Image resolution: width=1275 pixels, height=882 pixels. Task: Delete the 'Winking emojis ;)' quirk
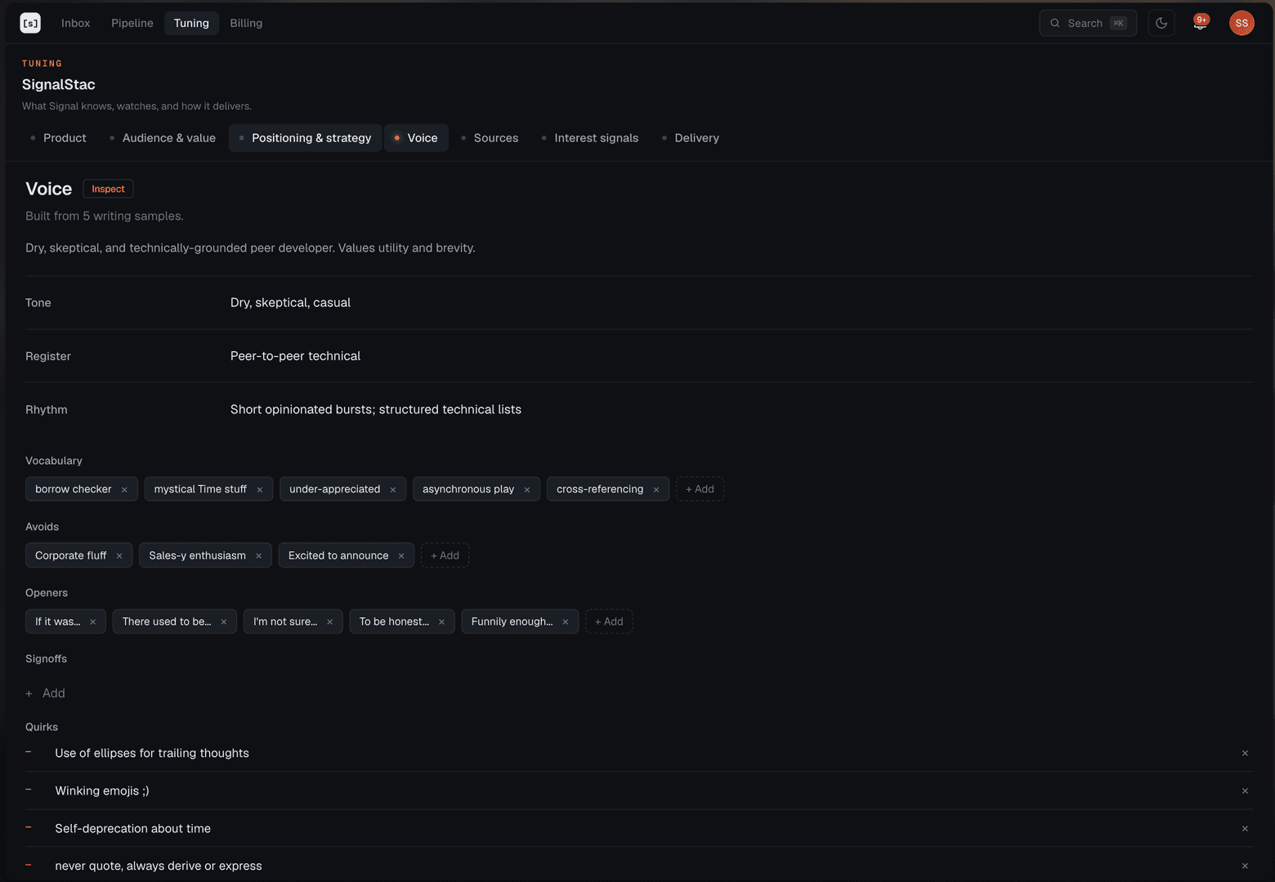click(1245, 791)
